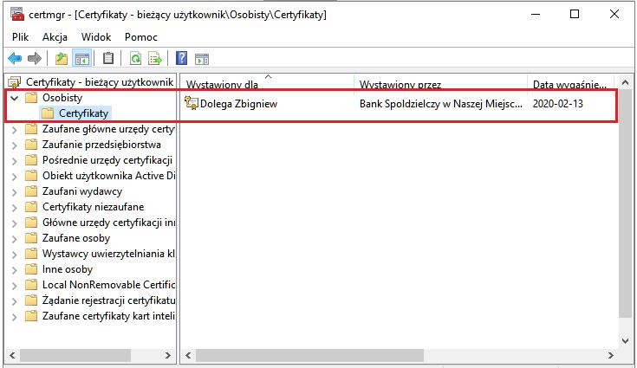Screen dimensions: 637x368
Task: Maximize the certmgr window
Action: click(575, 14)
